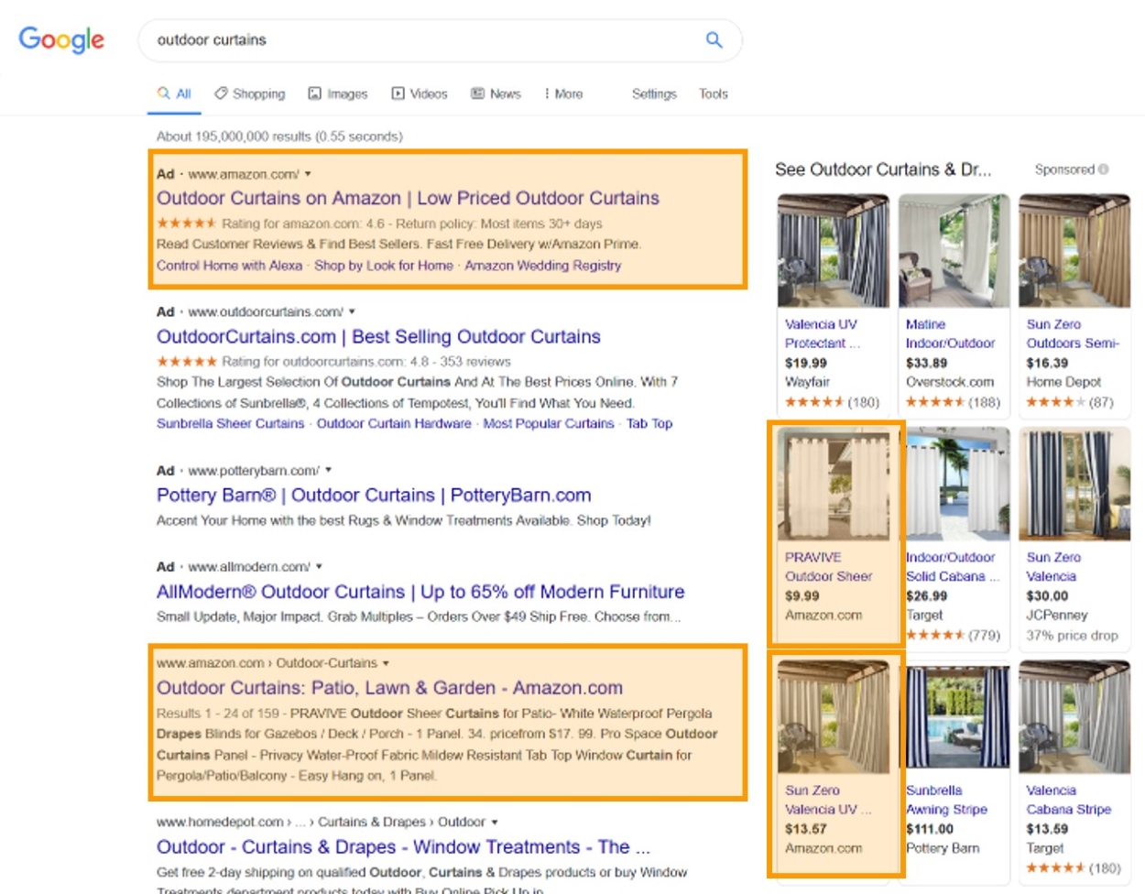Click the price-tag icon on Shopping tab
Screen dimensions: 1145x894
point(220,93)
